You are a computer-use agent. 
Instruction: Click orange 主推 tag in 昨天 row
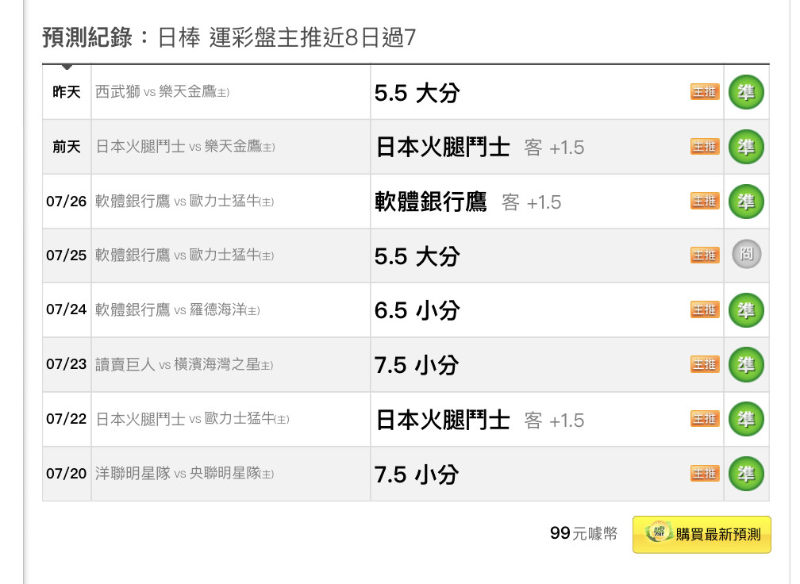(705, 92)
